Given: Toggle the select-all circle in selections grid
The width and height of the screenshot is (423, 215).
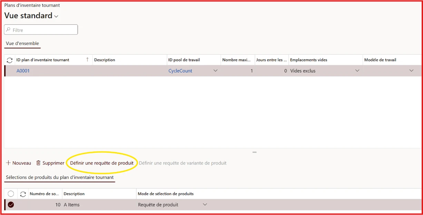Looking at the screenshot, I should [x=11, y=194].
